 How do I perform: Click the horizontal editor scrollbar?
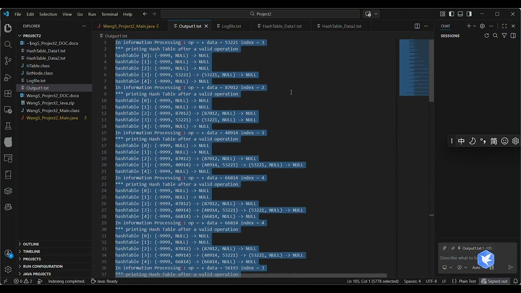[252, 276]
